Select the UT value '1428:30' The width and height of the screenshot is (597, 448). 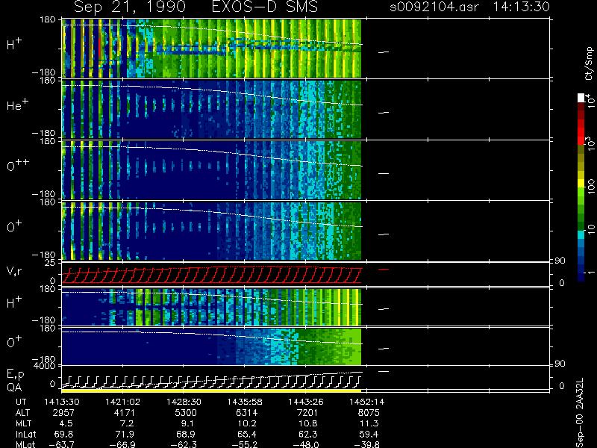click(184, 402)
